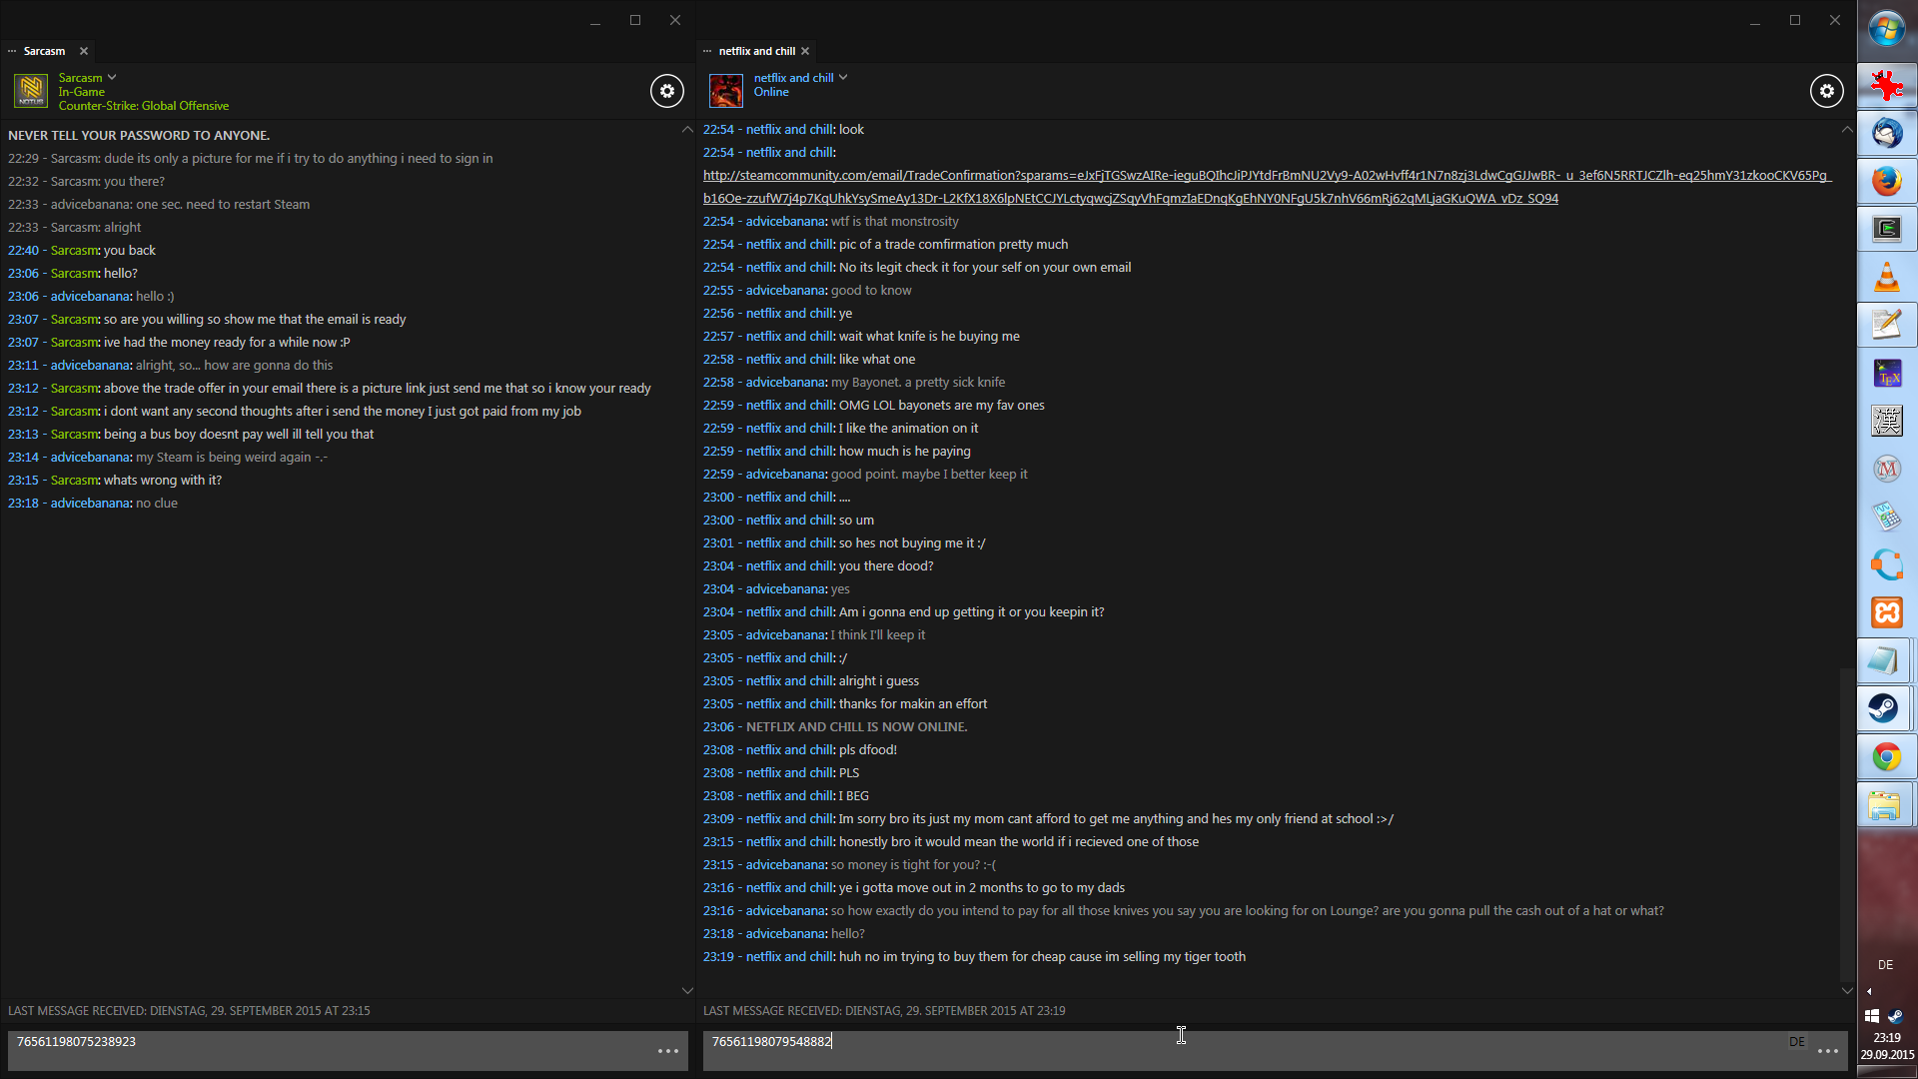Show hidden system tray icons
The image size is (1918, 1079).
1869,991
